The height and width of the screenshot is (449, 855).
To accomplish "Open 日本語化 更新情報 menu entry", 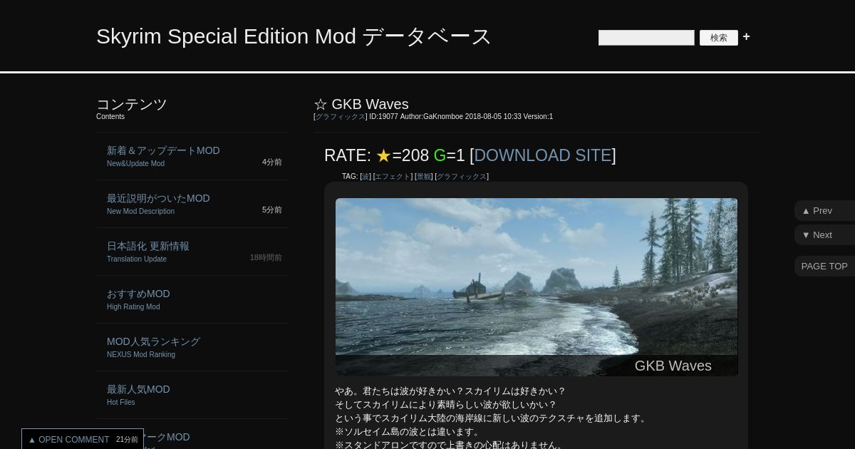I will [192, 252].
